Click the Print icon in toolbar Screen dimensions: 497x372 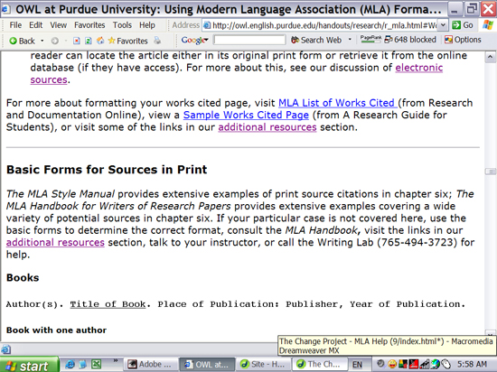tap(157, 41)
